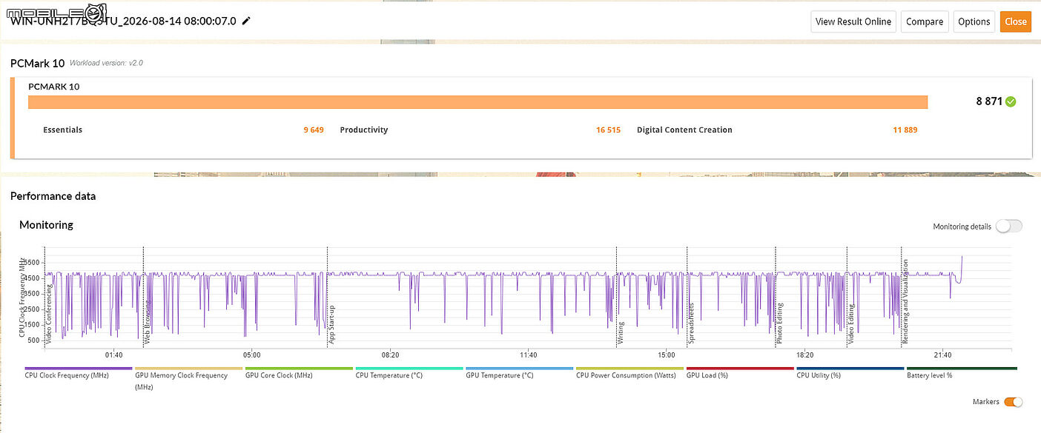Viewport: 1041px width, 433px height.
Task: Open the Options menu button
Action: tap(974, 21)
